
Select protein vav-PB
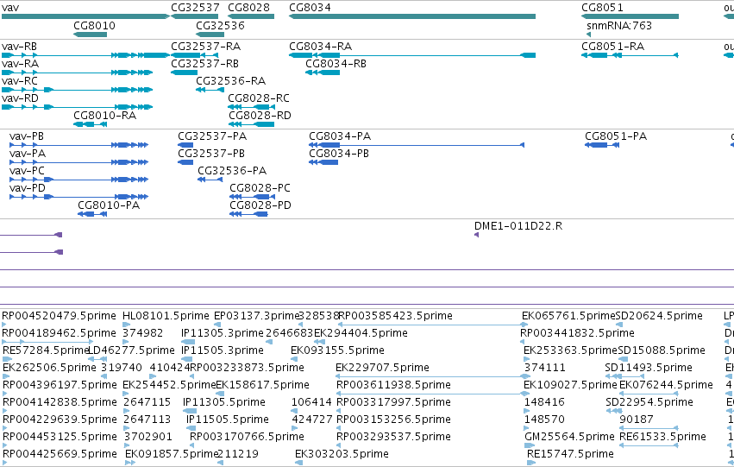79,145
